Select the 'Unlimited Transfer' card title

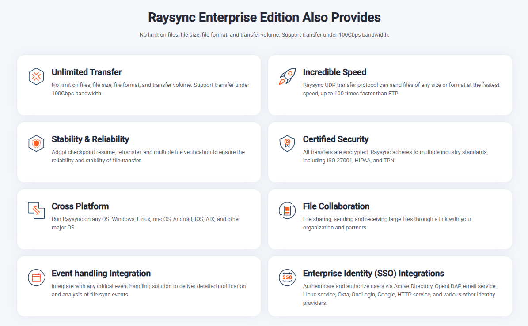point(87,72)
